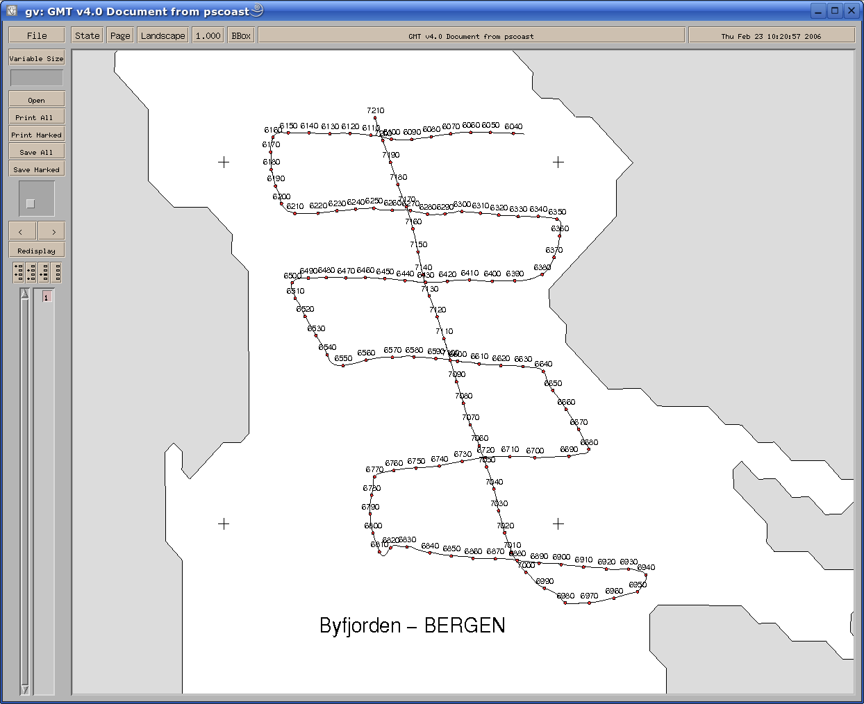
Task: Open the Landscape orientation dropdown
Action: 163,35
